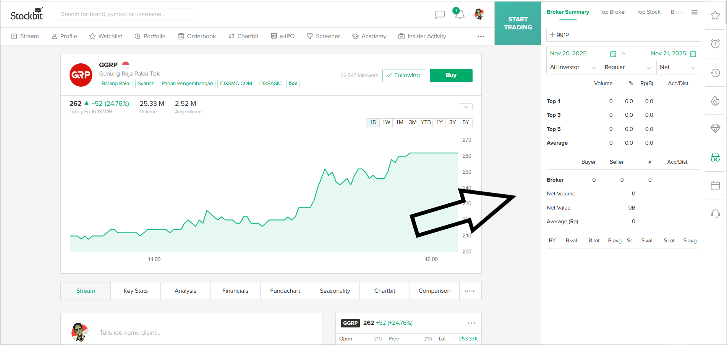The width and height of the screenshot is (727, 345).
Task: Open the Analysis tab
Action: [185, 291]
